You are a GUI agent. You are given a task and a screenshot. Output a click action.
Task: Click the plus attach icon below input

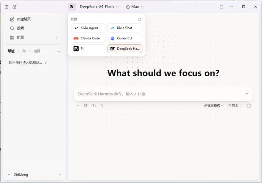78,106
